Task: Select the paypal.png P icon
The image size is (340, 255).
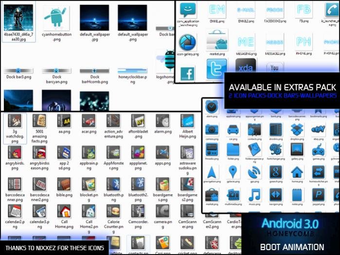Action: (318, 195)
